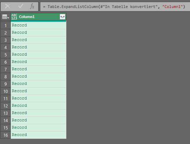Open the Record in row 7
Viewport: 190px width, 144px height.
coord(19,69)
